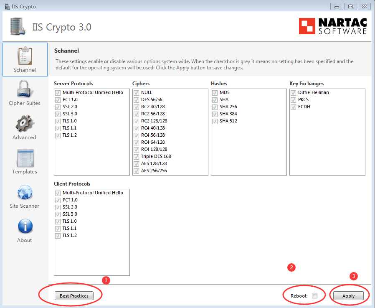Disable SSL 2.0 in Client Protocols
Viewport: 375px width, 308px height.
tap(58, 207)
